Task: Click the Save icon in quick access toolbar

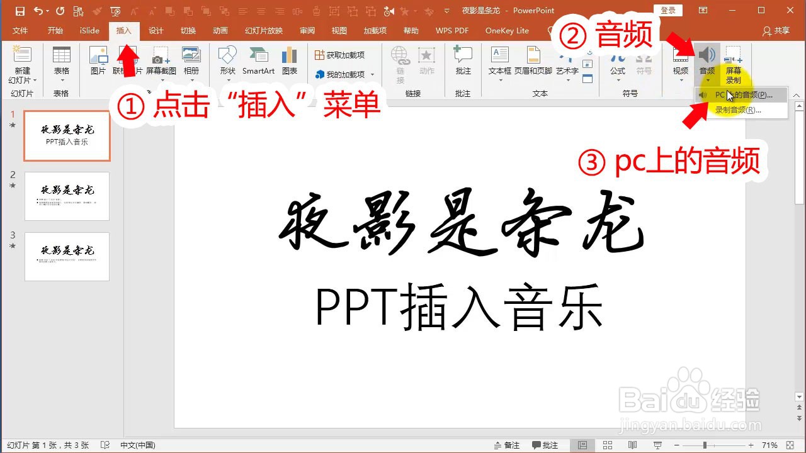Action: 20,11
